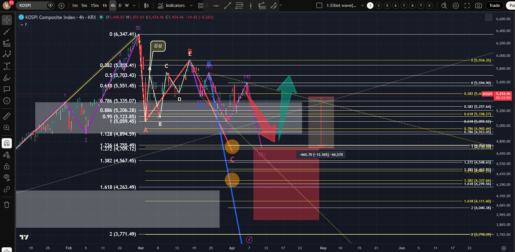Open the candlestick chart type selector
Viewport: 515px width, 252px height.
(x=146, y=6)
